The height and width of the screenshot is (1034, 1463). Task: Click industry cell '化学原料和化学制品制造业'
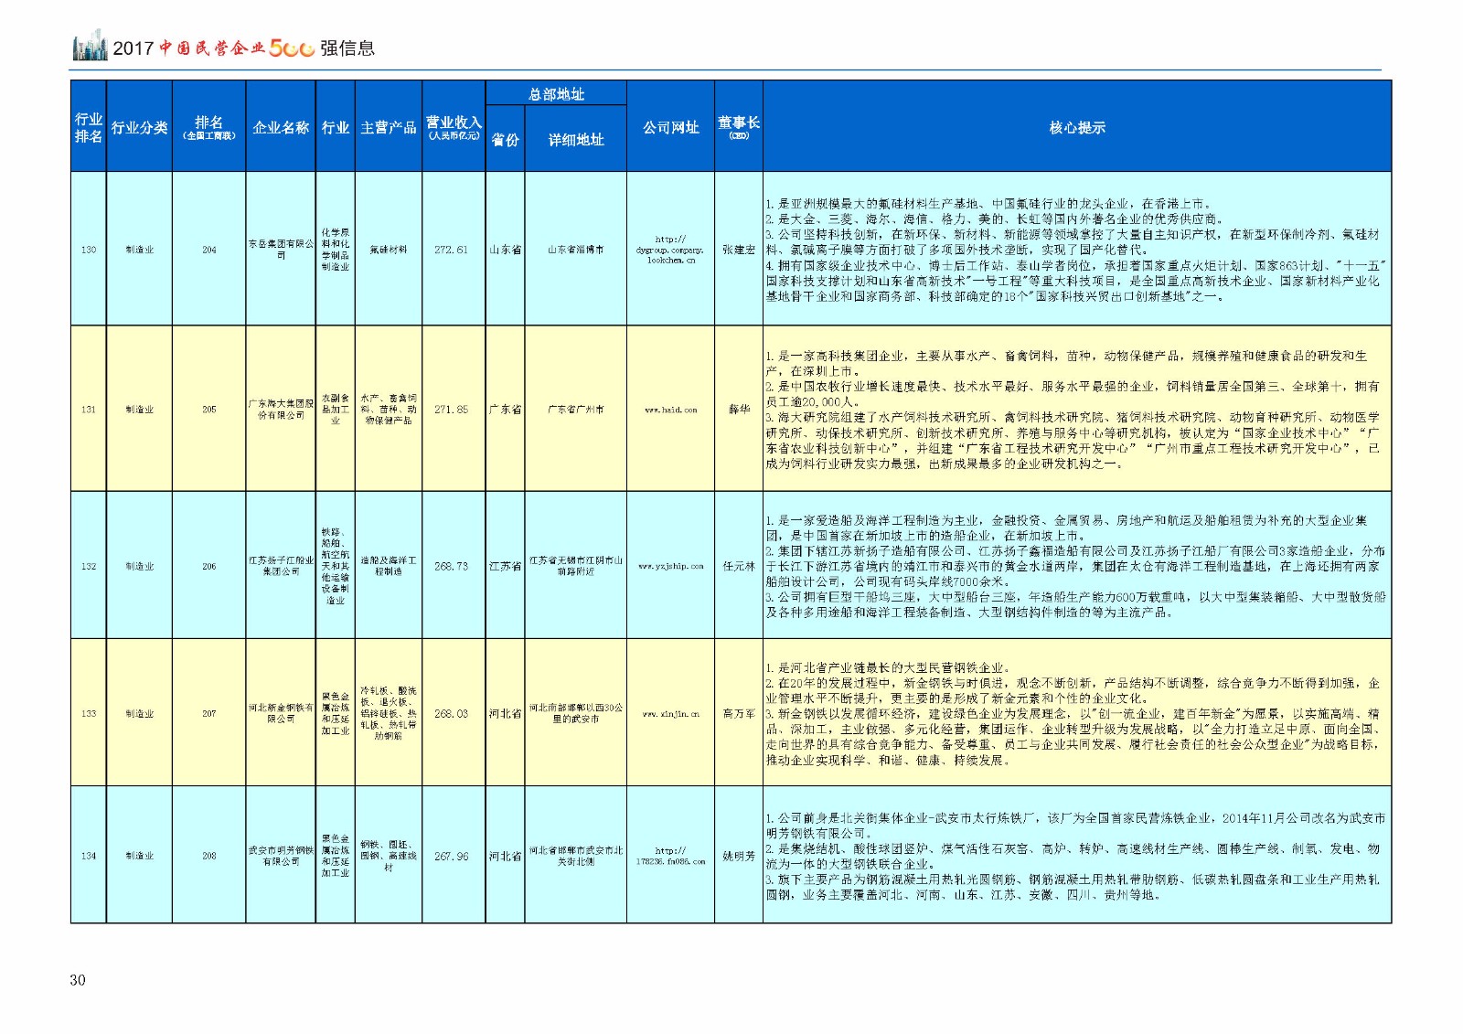(x=336, y=250)
